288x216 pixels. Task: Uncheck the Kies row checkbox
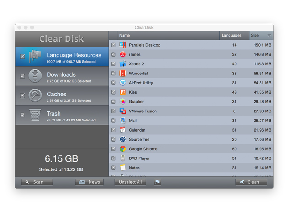[113, 92]
